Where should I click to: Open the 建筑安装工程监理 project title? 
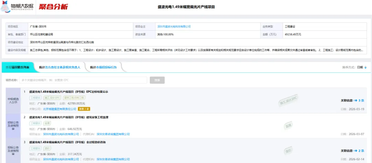[x=69, y=117]
